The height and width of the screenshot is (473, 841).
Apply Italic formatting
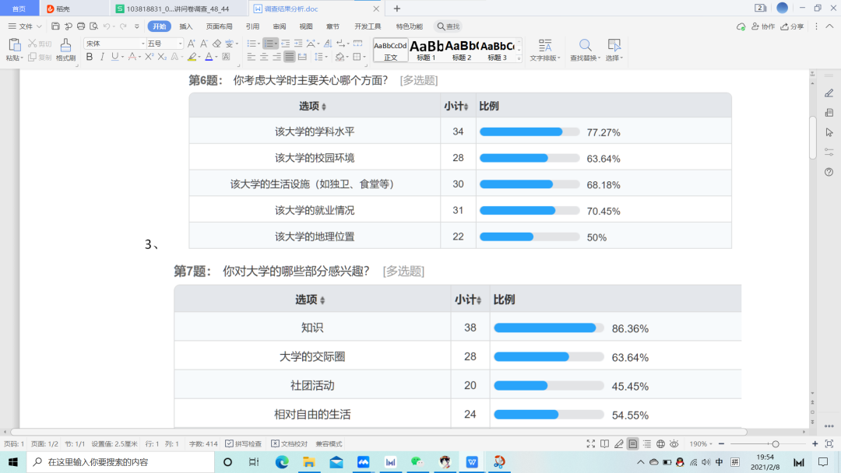tap(102, 57)
